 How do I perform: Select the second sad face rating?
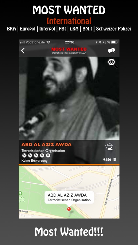pos(30,155)
